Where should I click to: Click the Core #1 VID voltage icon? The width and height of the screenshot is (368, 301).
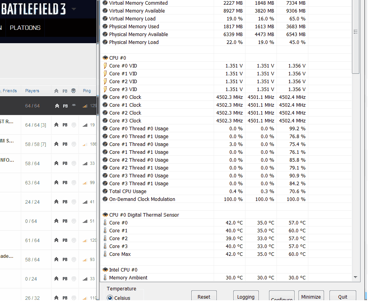click(105, 74)
